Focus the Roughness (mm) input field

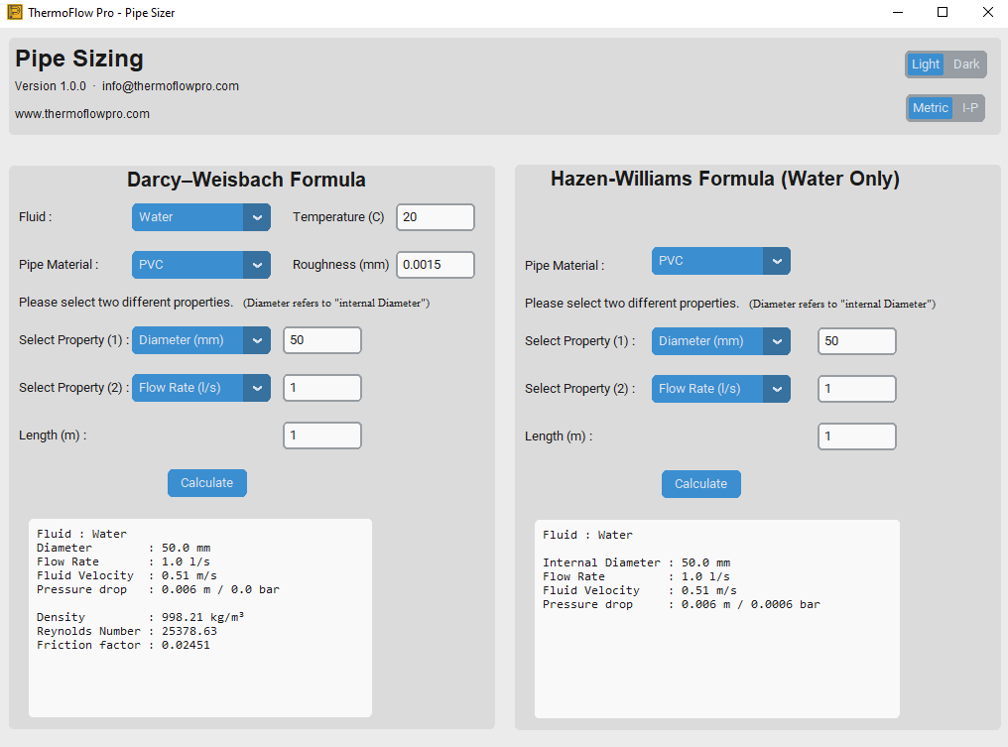point(435,265)
